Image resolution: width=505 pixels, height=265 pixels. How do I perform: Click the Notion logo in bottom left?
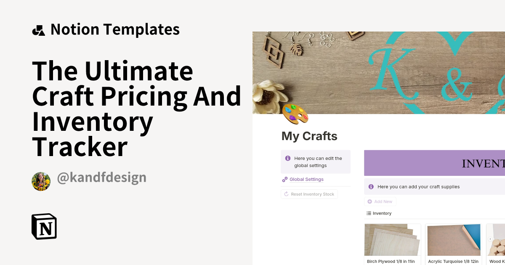coord(44,226)
